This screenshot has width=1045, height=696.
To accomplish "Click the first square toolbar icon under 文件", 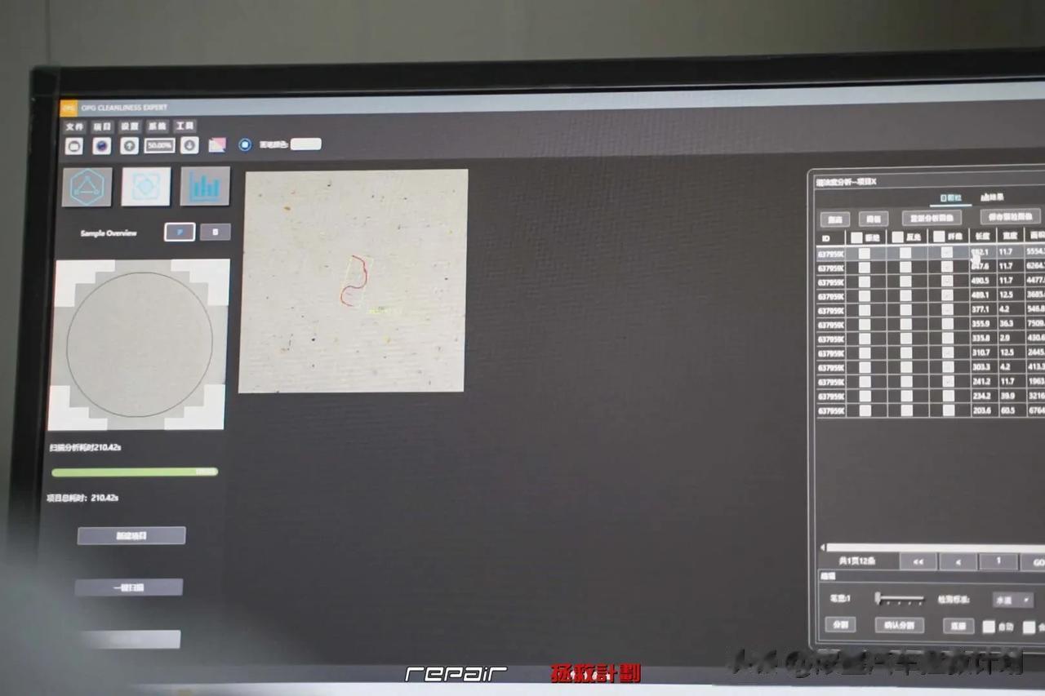I will [75, 145].
